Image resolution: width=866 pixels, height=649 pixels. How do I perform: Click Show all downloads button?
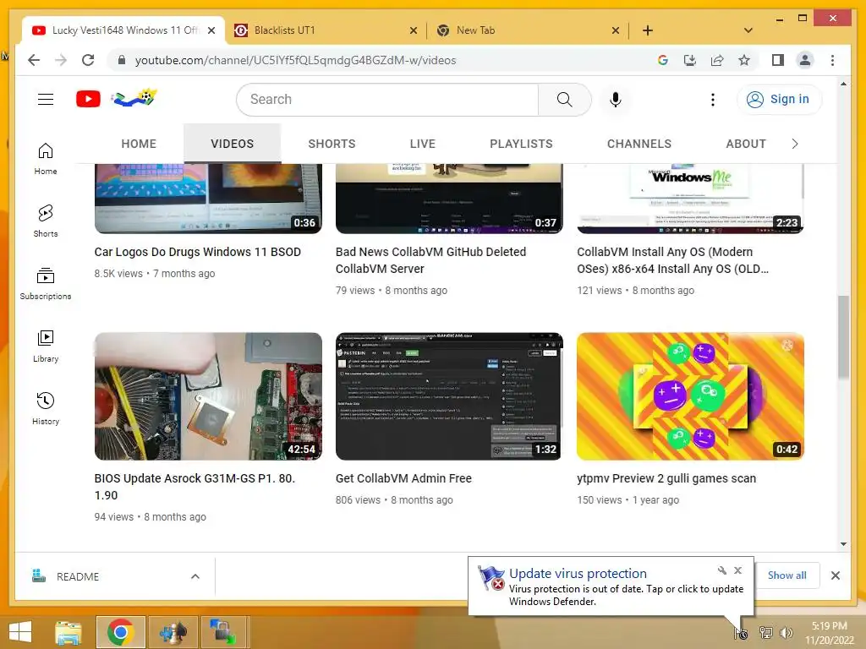tap(787, 575)
